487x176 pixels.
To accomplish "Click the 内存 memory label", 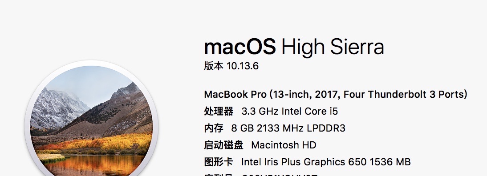I will pyautogui.click(x=214, y=128).
